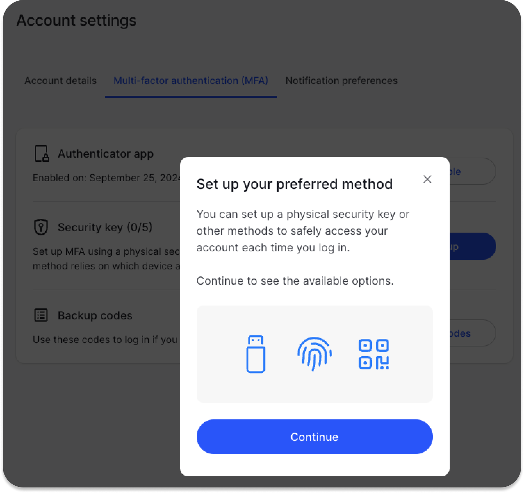Click the USB security key icon
The image size is (524, 493).
coord(256,354)
